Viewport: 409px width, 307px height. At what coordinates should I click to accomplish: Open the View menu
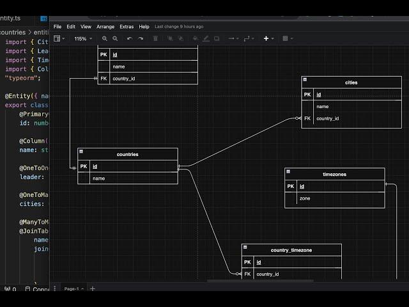tap(86, 27)
